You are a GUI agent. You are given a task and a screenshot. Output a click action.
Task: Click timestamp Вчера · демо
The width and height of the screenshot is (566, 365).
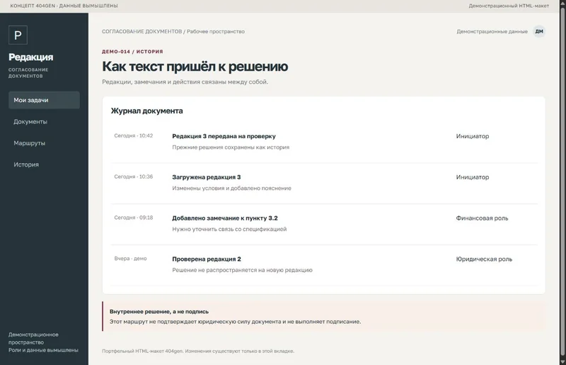[130, 258]
